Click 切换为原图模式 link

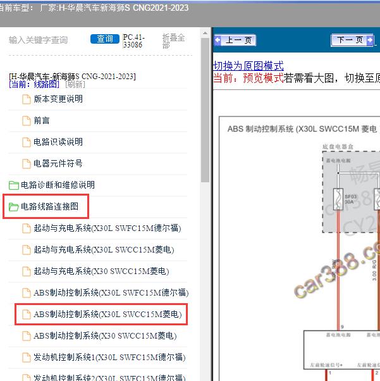click(x=248, y=66)
